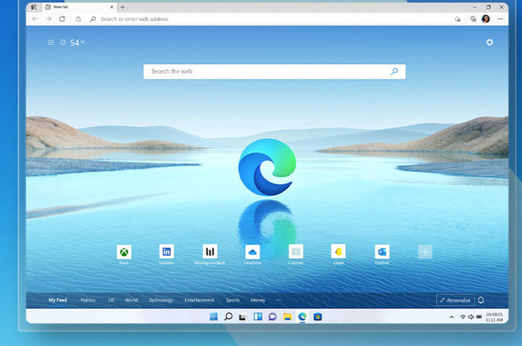This screenshot has height=346, width=522.
Task: Open the notifications bell
Action: coord(481,300)
